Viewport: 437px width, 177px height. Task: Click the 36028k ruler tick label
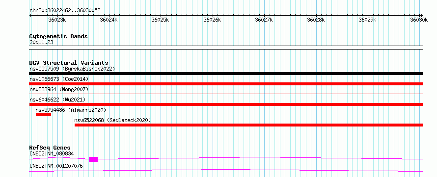(x=316, y=20)
